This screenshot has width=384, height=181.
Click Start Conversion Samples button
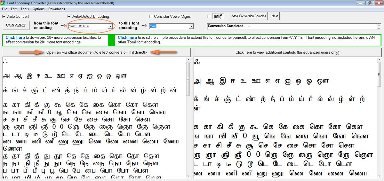249,16
